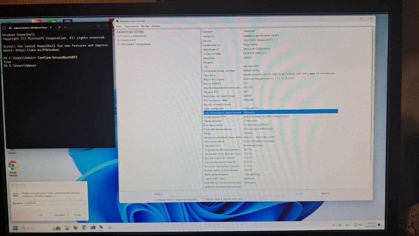Switch to the Terminal taskbar icon
This screenshot has width=419, height=236.
[x=93, y=228]
